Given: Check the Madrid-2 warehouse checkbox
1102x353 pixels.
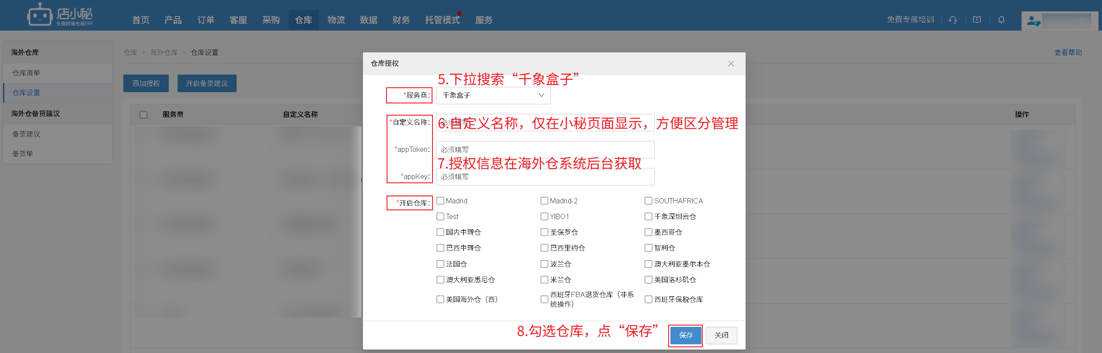Looking at the screenshot, I should click(x=544, y=201).
